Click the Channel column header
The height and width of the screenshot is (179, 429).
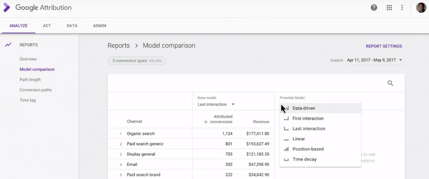(x=134, y=122)
